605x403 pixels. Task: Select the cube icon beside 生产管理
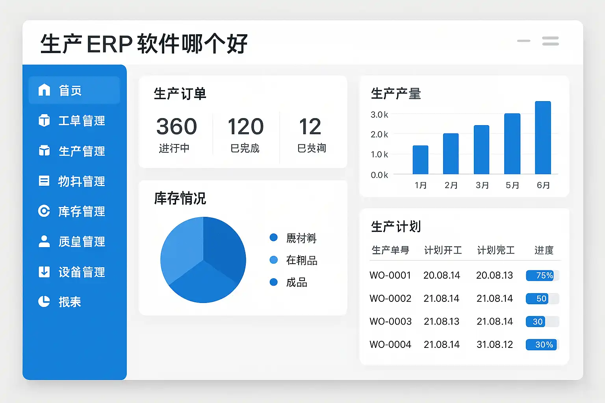tap(44, 151)
